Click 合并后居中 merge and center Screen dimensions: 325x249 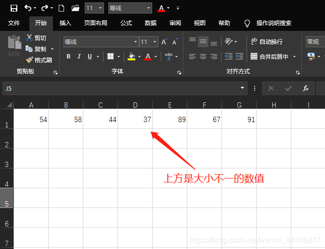pos(270,56)
